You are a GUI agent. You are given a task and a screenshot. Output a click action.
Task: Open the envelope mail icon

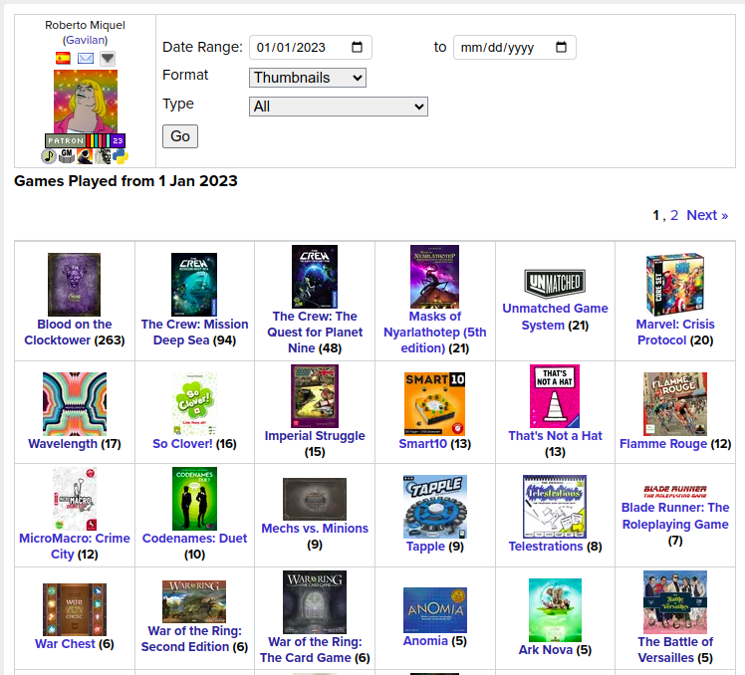pos(86,59)
